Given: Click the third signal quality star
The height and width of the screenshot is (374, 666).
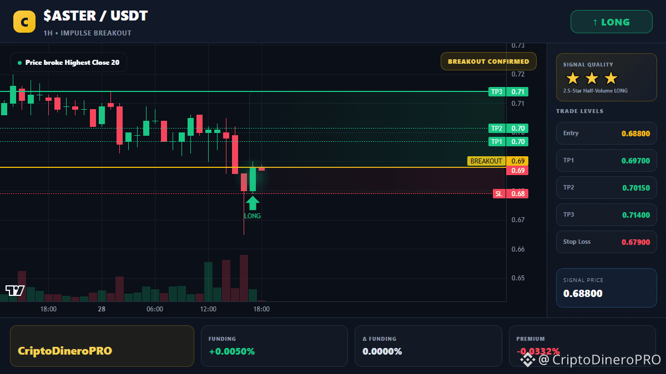Looking at the screenshot, I should pyautogui.click(x=610, y=78).
